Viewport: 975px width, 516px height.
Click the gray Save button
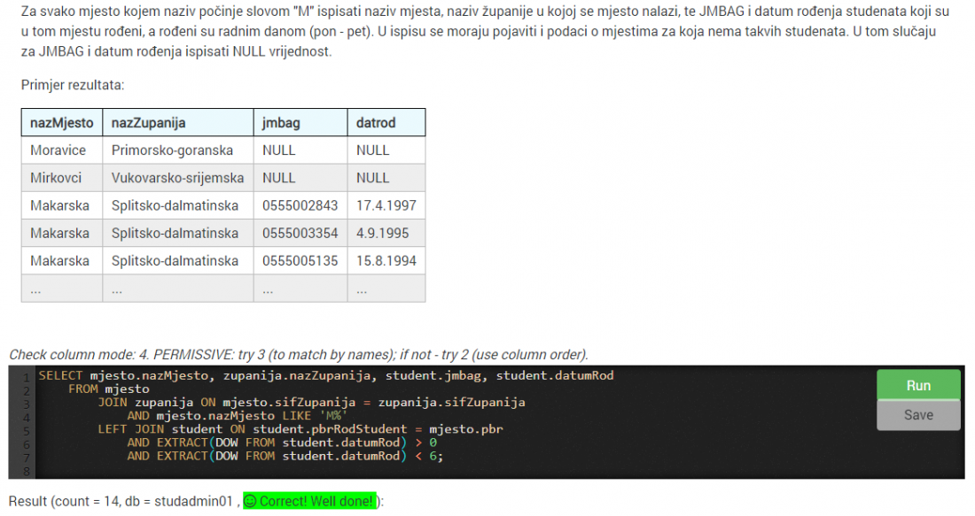tap(918, 415)
